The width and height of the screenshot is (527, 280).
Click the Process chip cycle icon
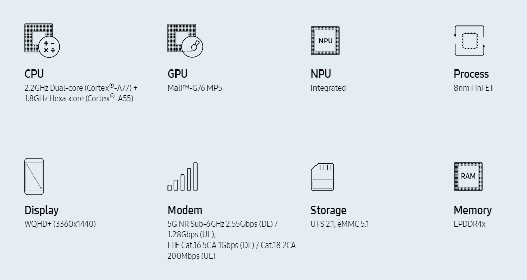pos(470,41)
